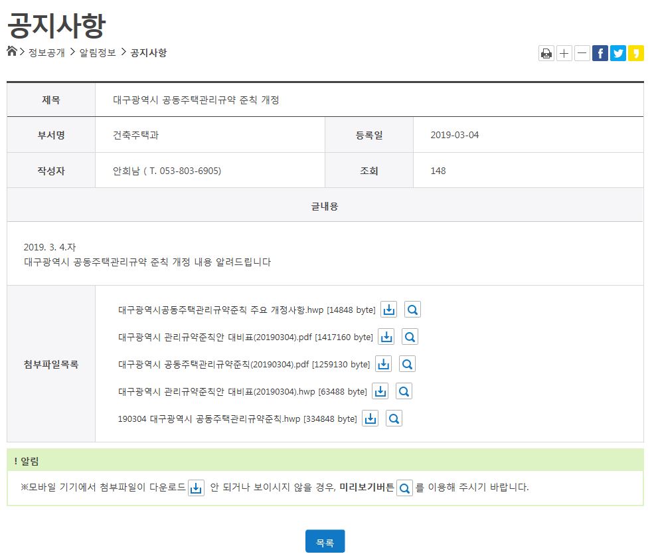Download 190304 대구광역시 공동주택관리규약준칙.hwp
This screenshot has height=558, width=652.
pyautogui.click(x=370, y=418)
